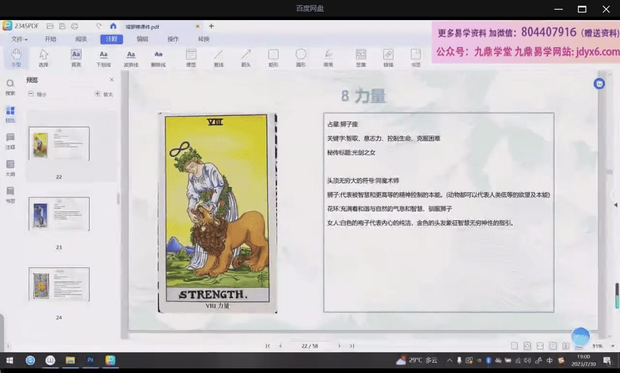
Task: Select the circle (圆形) shape tool
Action: 301,57
